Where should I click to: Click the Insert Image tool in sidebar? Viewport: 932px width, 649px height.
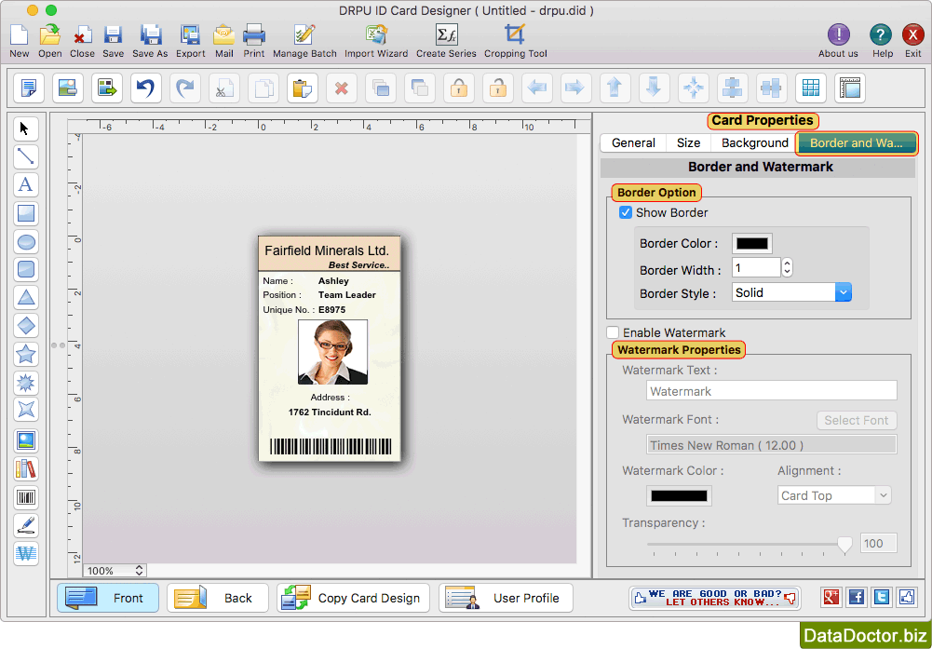click(25, 440)
